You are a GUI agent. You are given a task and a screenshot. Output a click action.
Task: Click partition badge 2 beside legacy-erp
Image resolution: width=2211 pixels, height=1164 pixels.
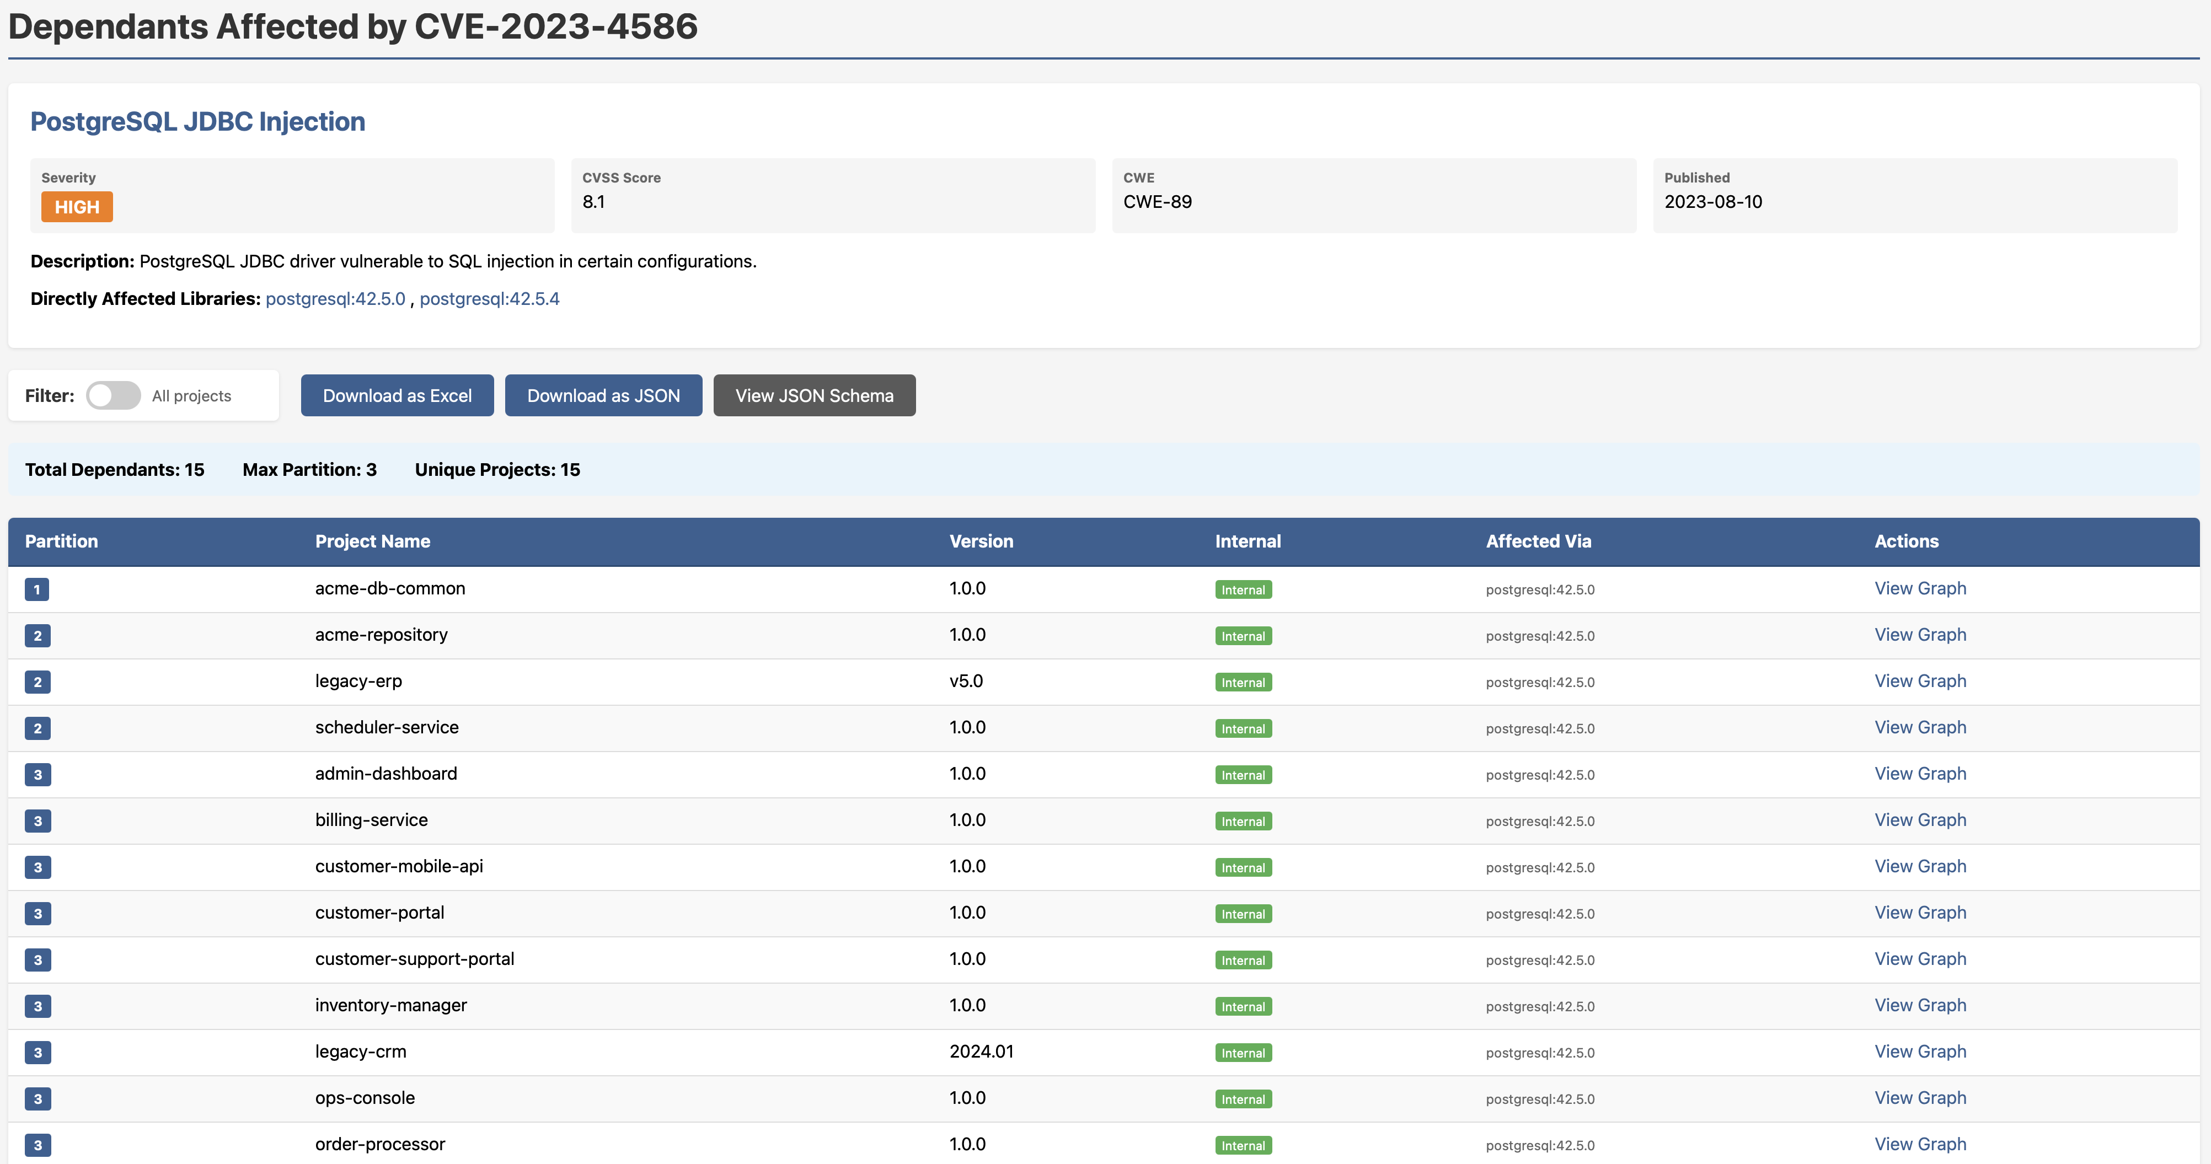click(38, 682)
